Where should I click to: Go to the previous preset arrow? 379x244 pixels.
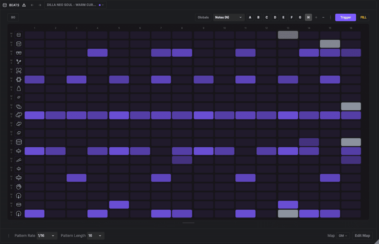[x=32, y=5]
